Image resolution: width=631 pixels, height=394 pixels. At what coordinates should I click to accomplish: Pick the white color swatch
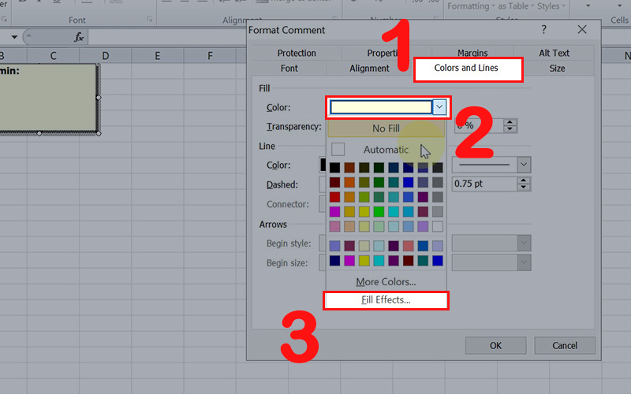click(438, 226)
